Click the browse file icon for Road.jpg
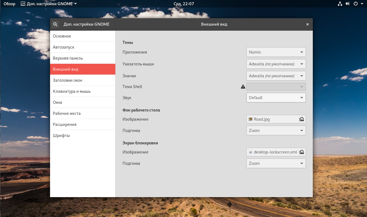 tap(302, 119)
